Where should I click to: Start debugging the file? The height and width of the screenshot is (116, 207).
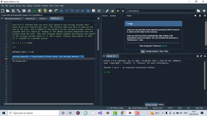[61, 11]
